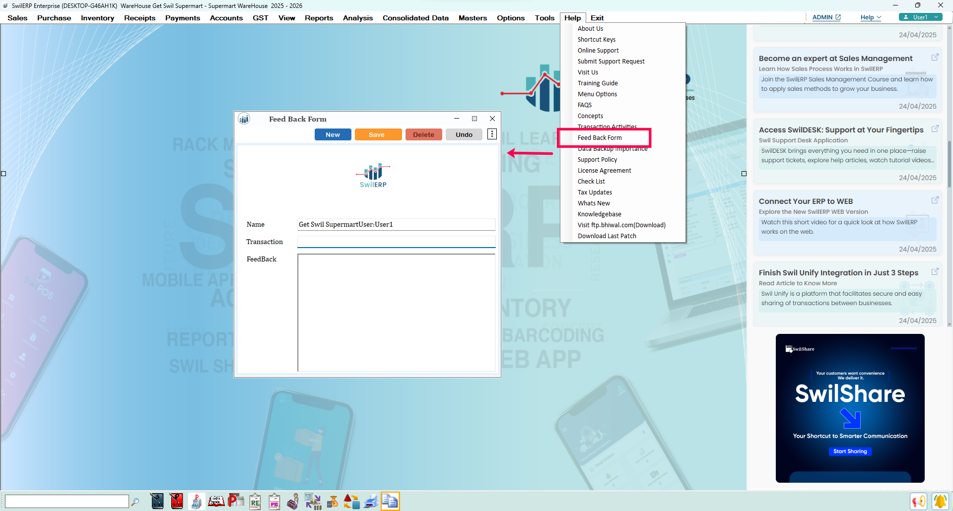Click the printer icon in the bottom toolbar
This screenshot has height=511, width=953.
371,501
